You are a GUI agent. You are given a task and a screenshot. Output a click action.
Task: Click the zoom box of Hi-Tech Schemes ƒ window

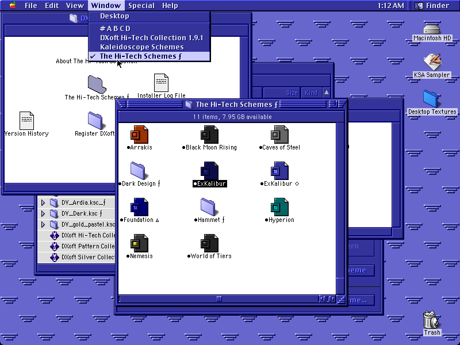click(x=332, y=104)
